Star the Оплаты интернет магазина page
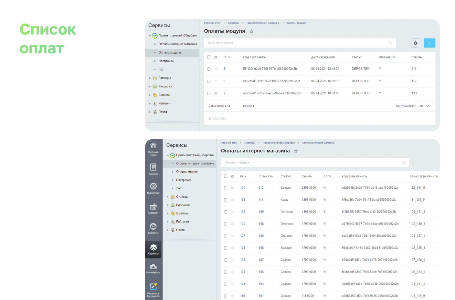The width and height of the screenshot is (455, 300). (x=296, y=151)
